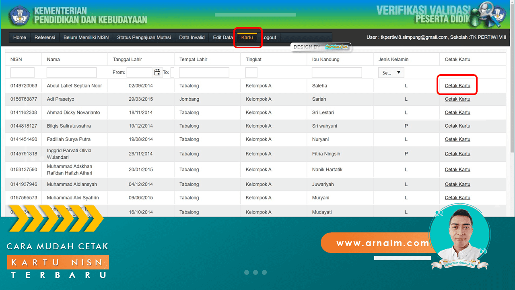Click Cetak Kartu for Fadillah Surya Putra
The width and height of the screenshot is (515, 290).
point(457,139)
